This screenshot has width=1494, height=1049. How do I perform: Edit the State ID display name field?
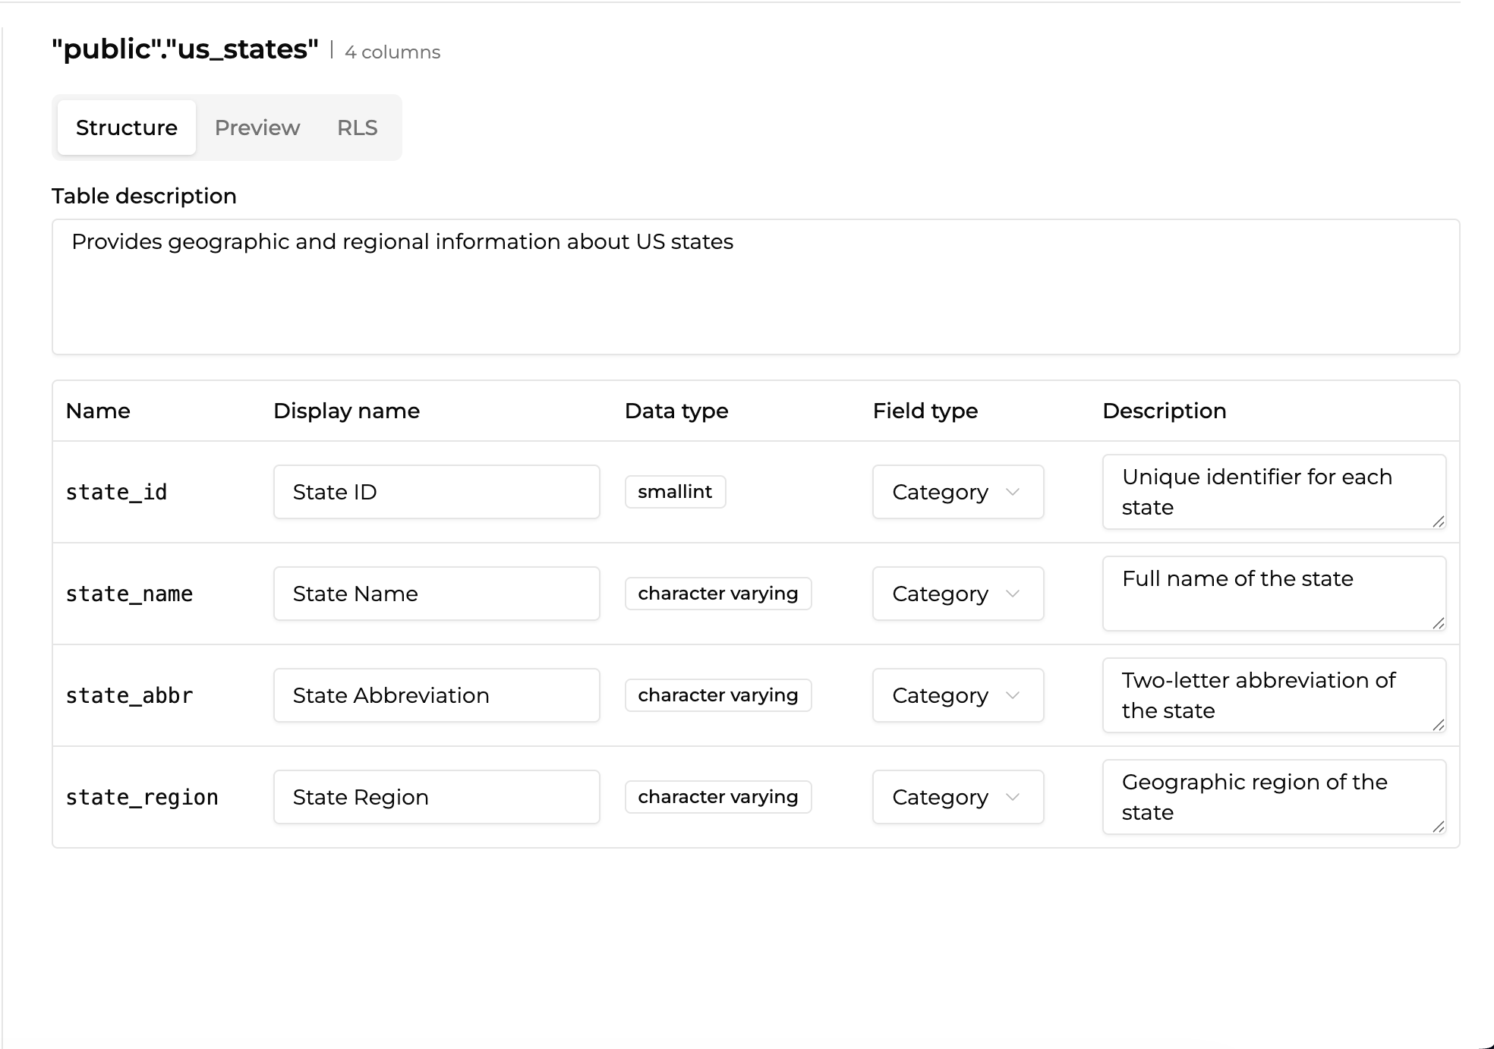[x=437, y=492]
